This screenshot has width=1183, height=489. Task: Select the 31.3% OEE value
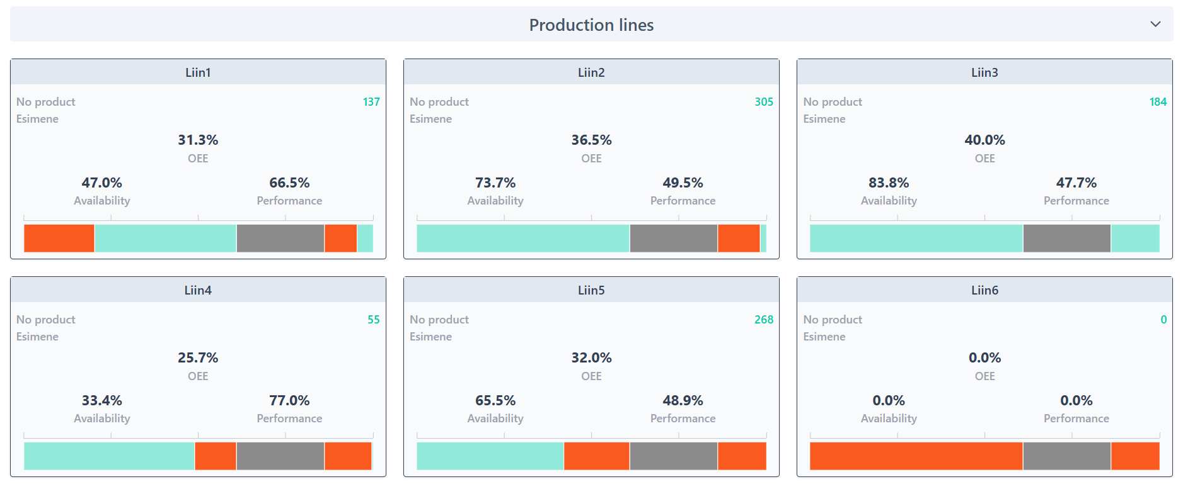coord(198,140)
